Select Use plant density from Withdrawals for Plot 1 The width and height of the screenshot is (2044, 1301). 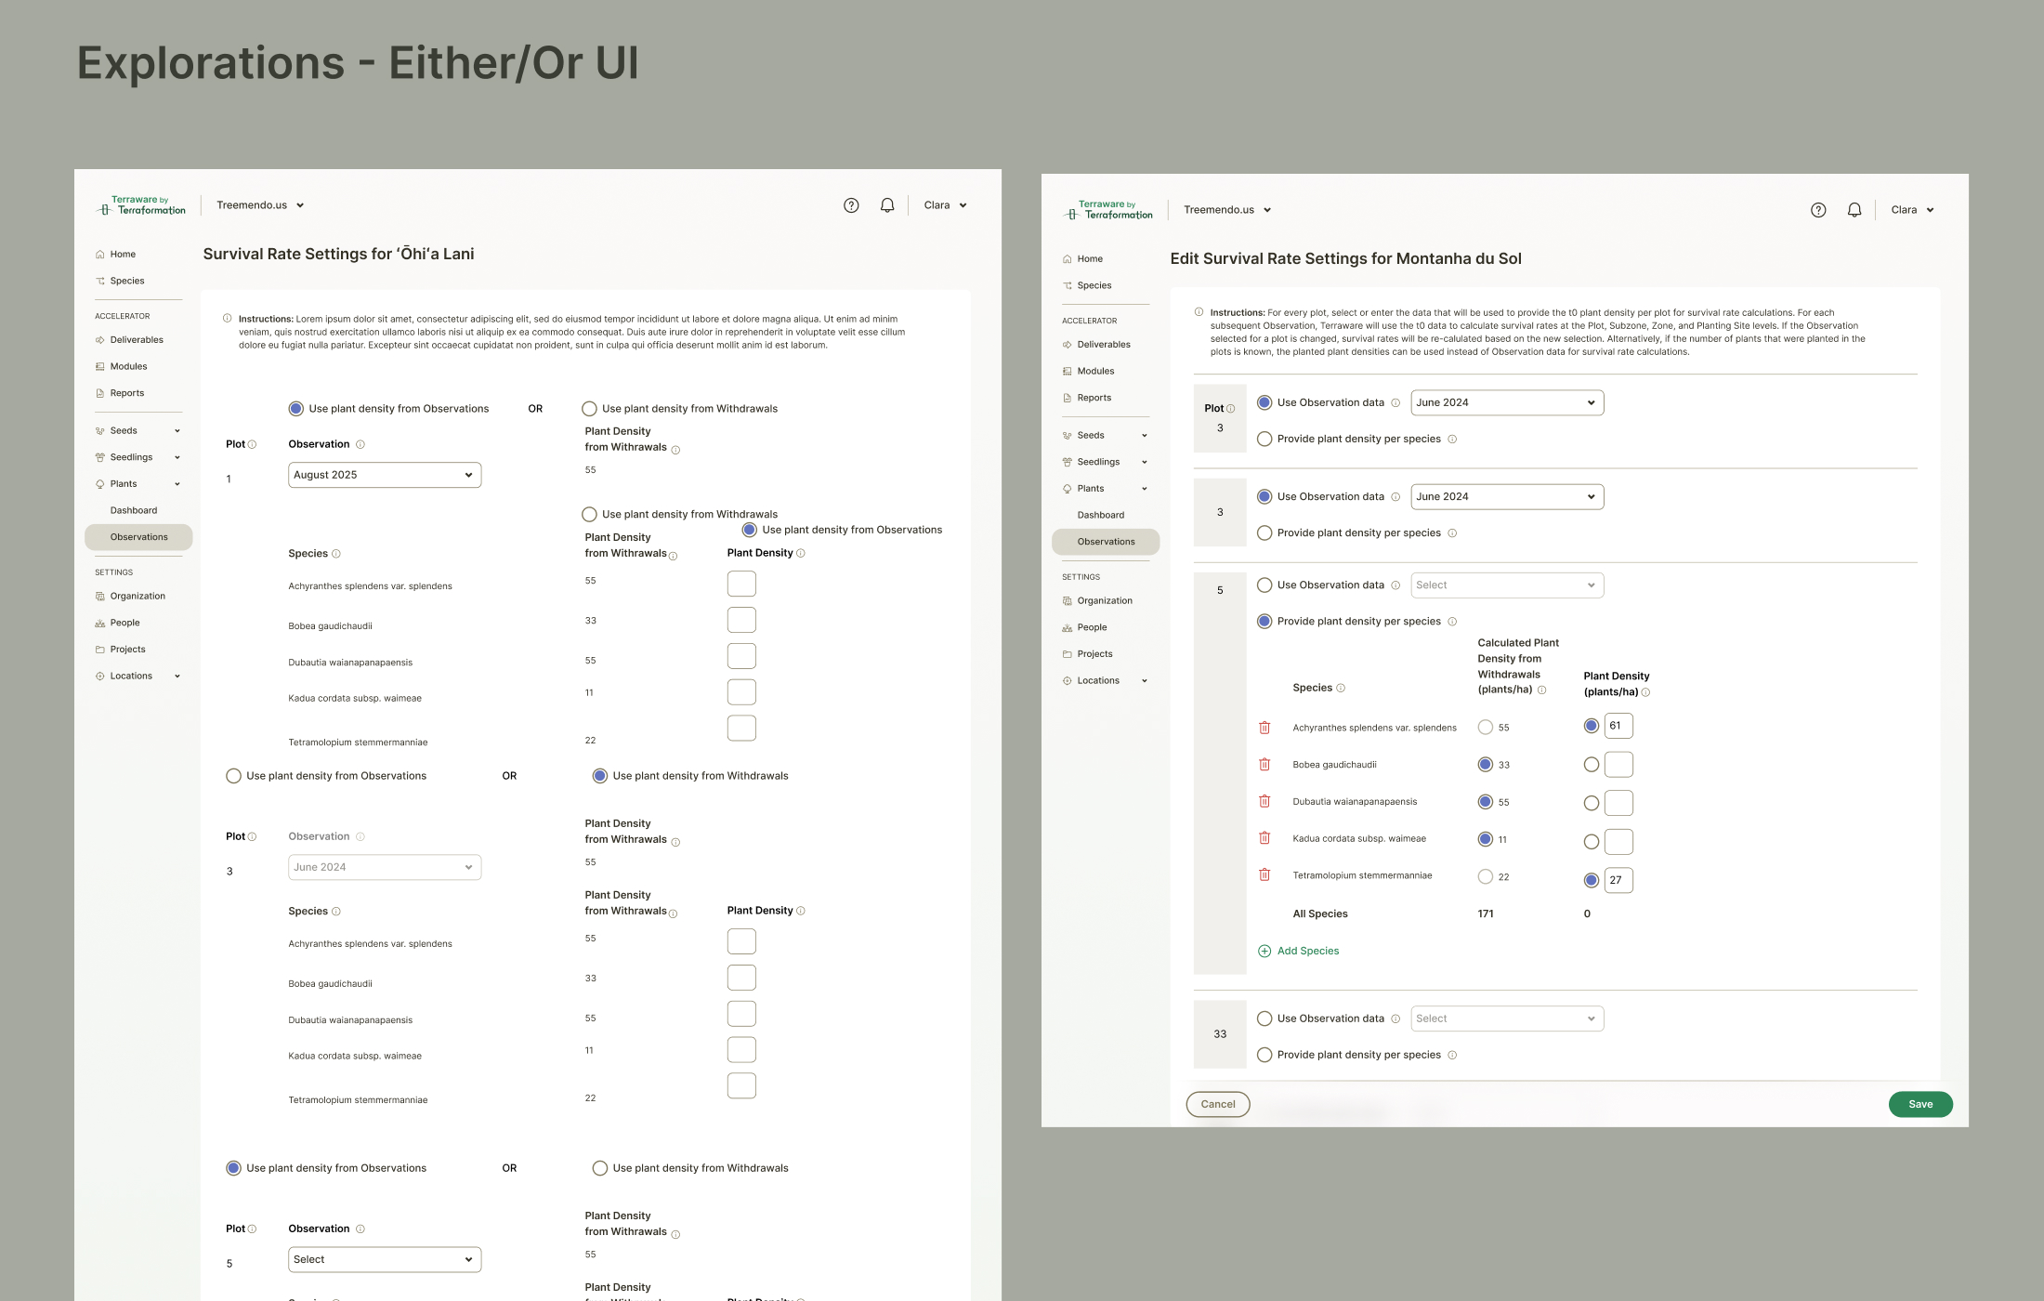pos(589,408)
